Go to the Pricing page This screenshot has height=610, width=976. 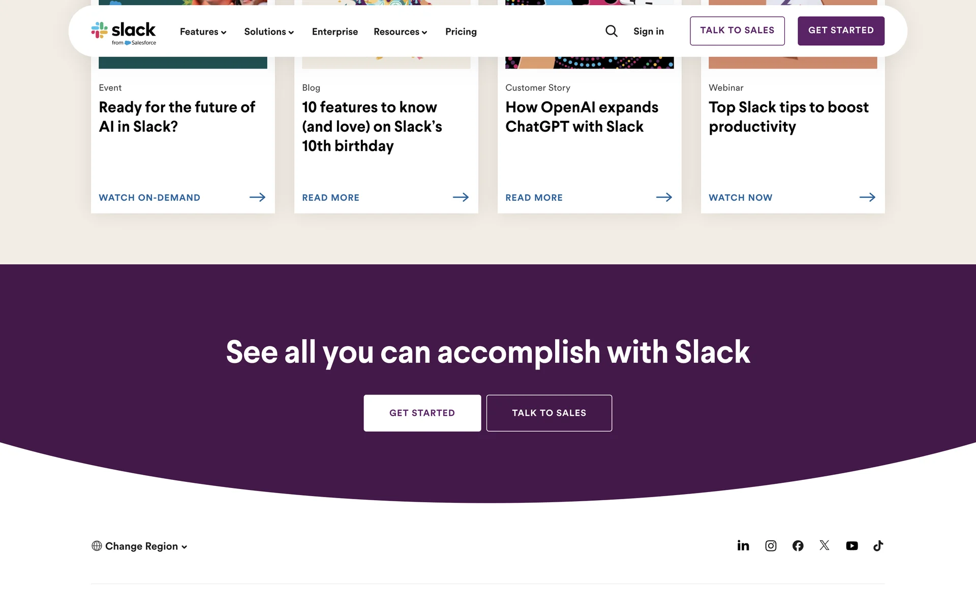[x=461, y=32]
